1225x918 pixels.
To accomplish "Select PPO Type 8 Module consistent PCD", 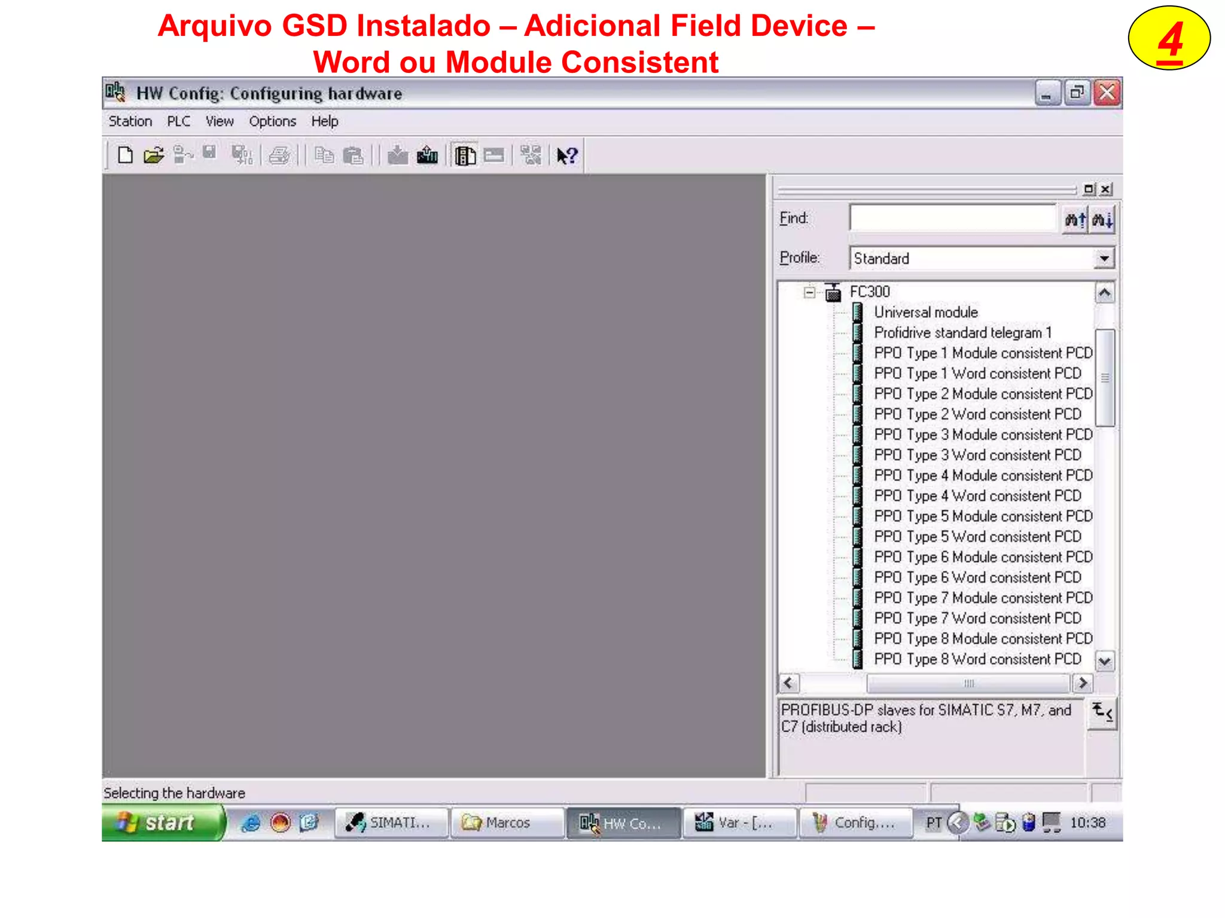I will click(983, 638).
